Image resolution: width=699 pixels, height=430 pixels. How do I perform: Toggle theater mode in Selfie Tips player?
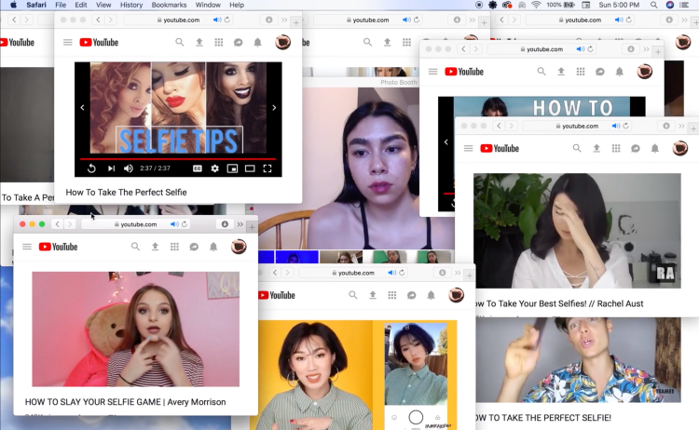coord(250,168)
